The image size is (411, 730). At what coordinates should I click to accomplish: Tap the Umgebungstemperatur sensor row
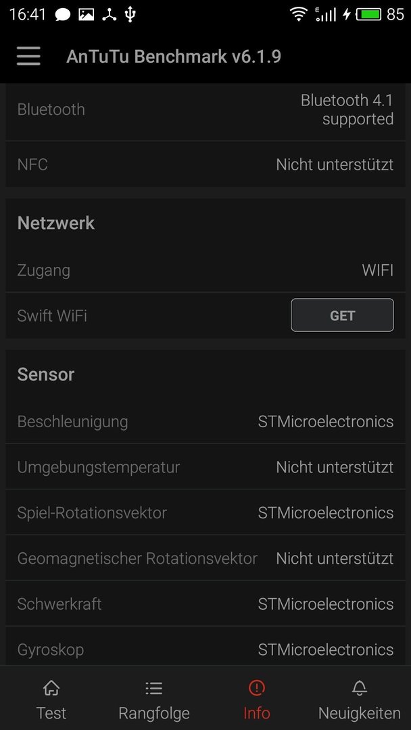(205, 467)
